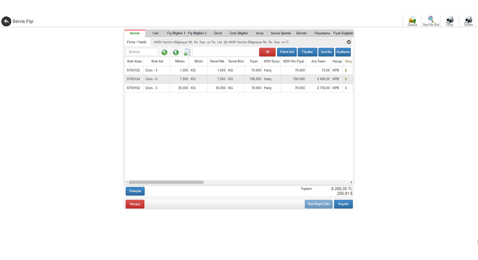Click the green edit icon beside Barkod

(x=176, y=52)
